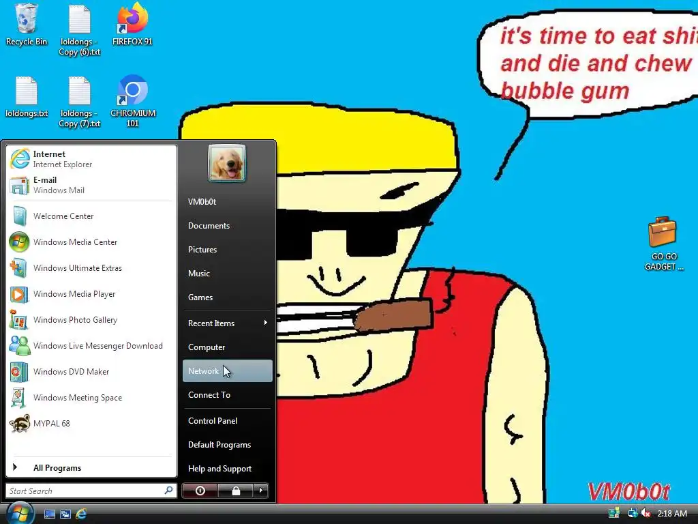Select loldongs - Copy (7).txt file icon

(x=80, y=102)
